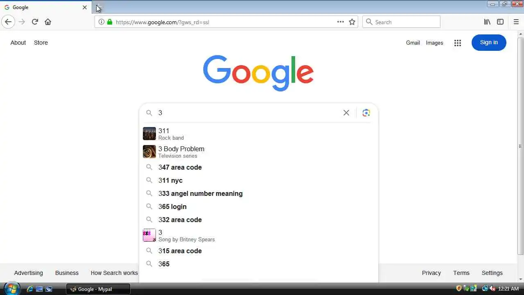Select the 311 nyc suggestion
Viewport: 524px width, 295px height.
pos(259,180)
